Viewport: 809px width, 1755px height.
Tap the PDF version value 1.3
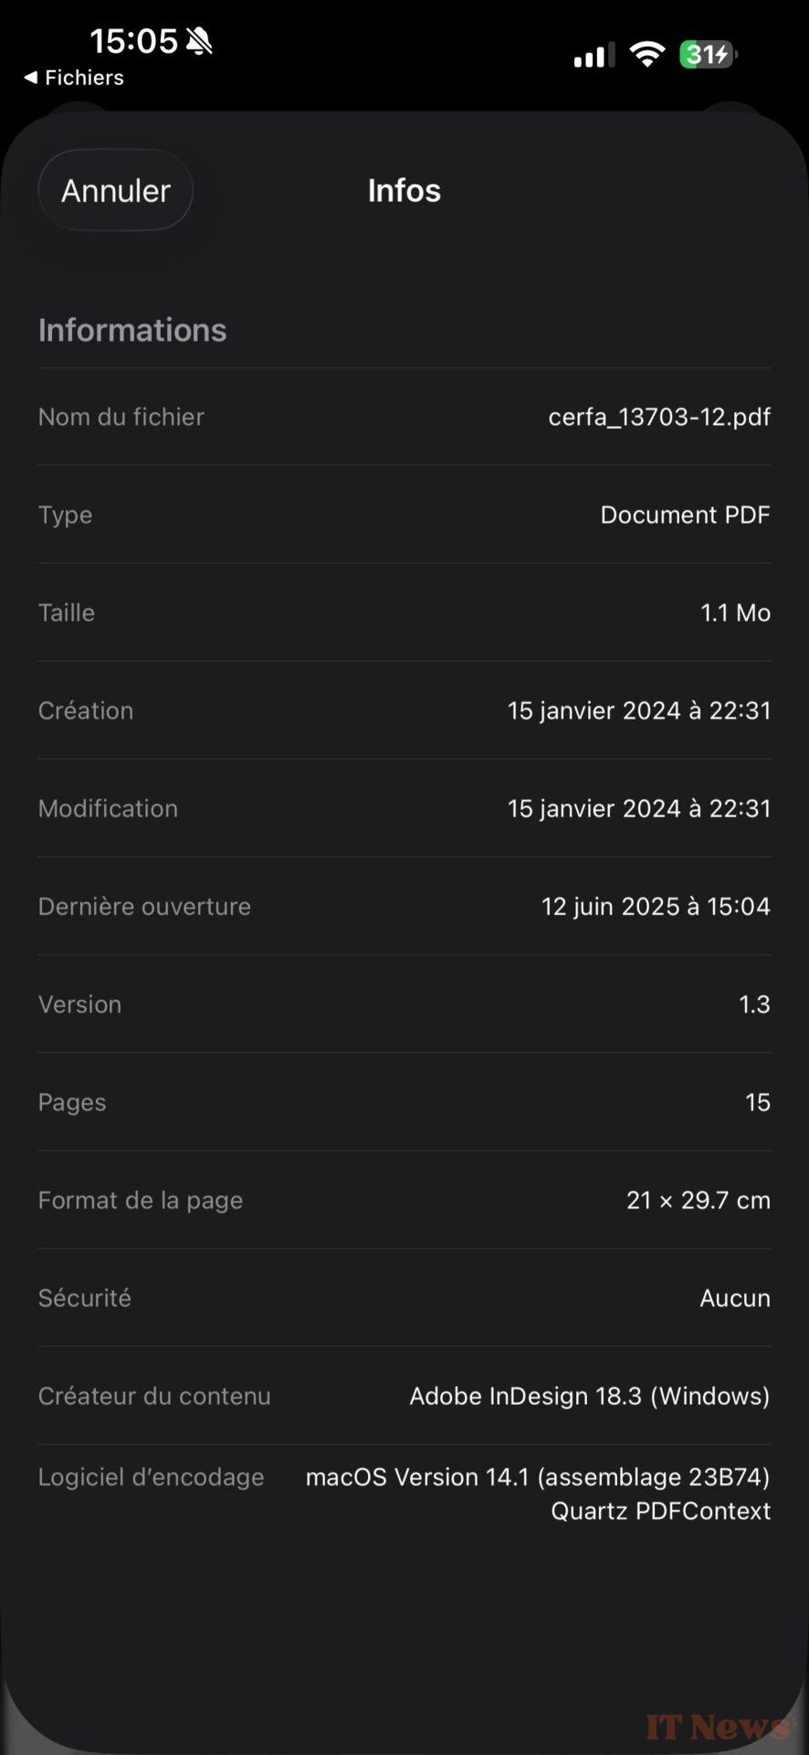point(754,1004)
